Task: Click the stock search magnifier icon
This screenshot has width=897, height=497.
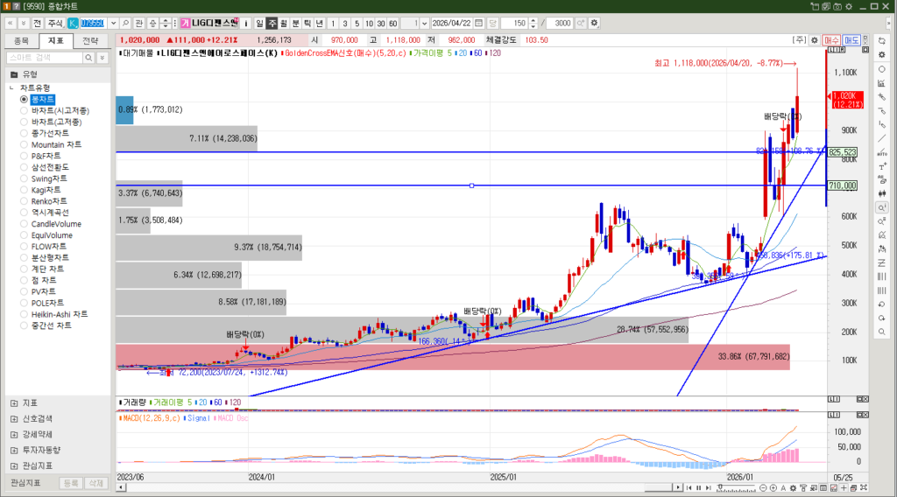Action: 125,23
